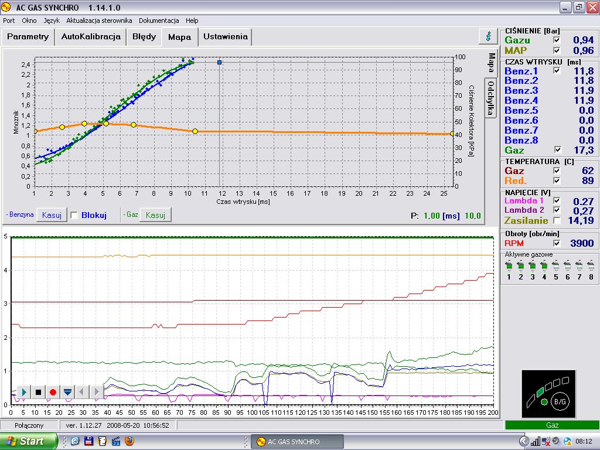Uncheck the RPM display checkbox
600x450 pixels.
(x=557, y=243)
